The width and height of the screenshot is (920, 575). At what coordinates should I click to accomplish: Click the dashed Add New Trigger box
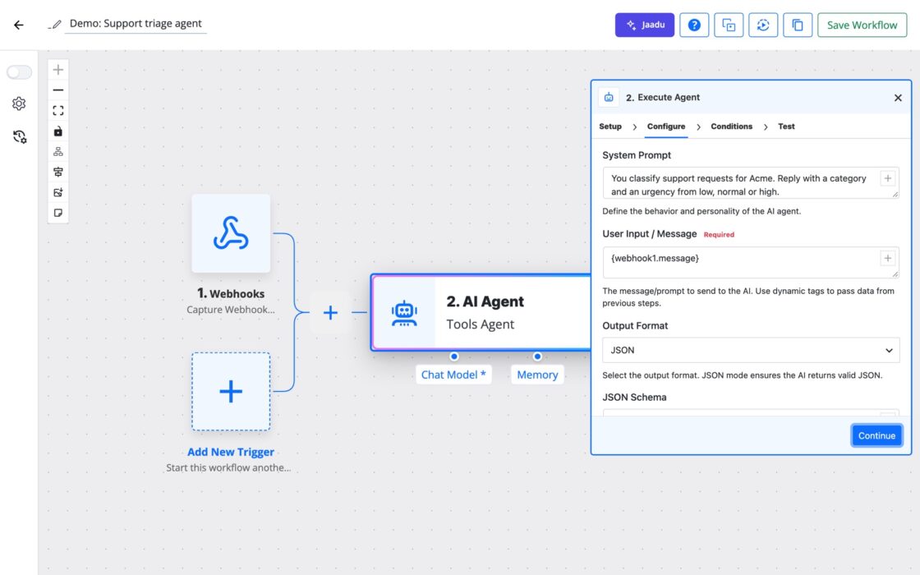[231, 391]
